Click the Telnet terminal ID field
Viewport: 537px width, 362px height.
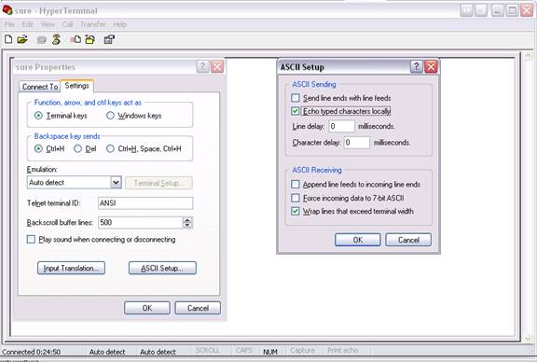pos(145,203)
